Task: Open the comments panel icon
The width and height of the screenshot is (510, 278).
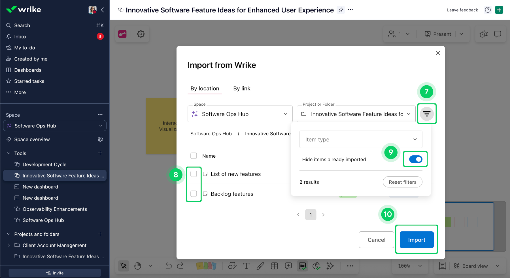Action: click(498, 34)
